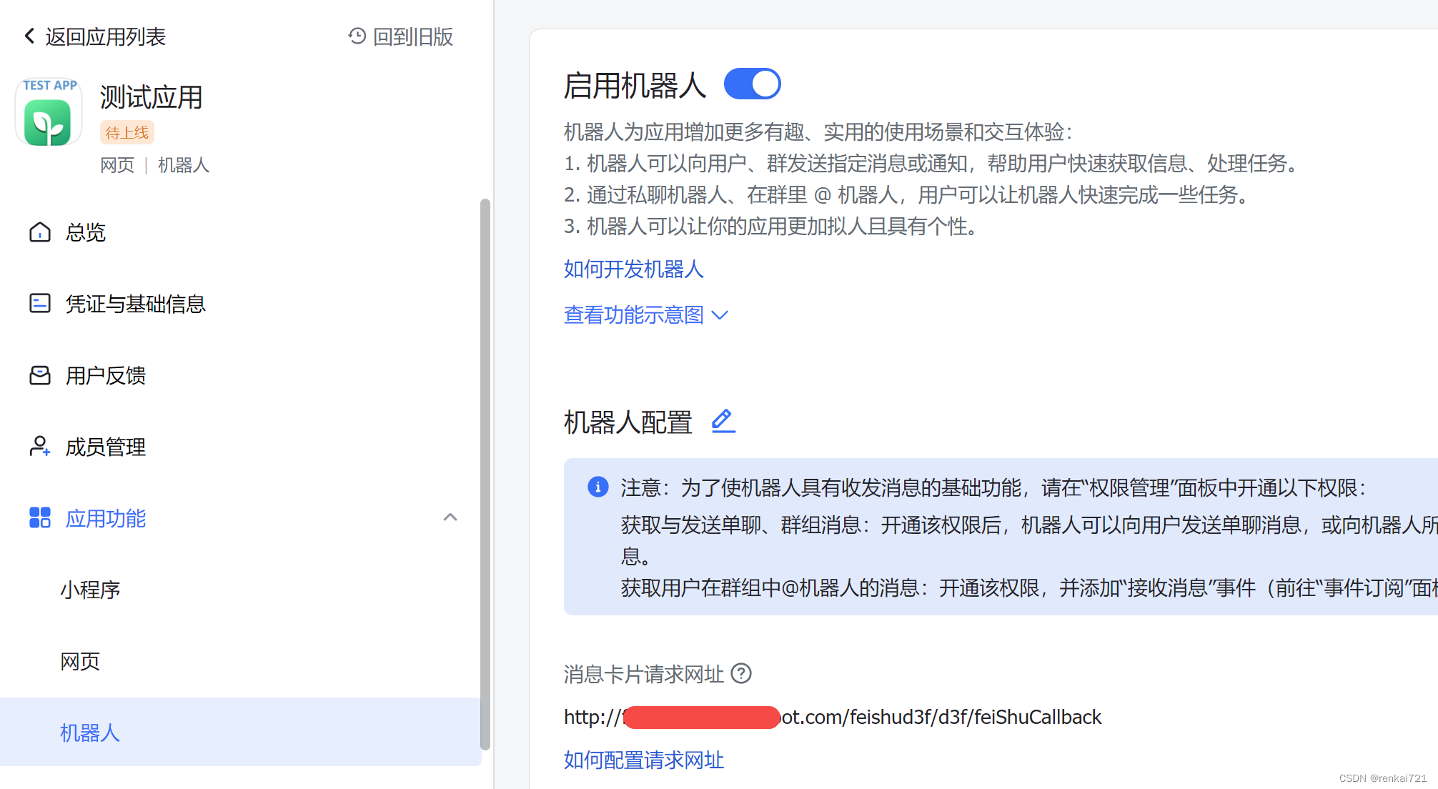Edit 机器人配置 with the pencil icon
Image resolution: width=1438 pixels, height=789 pixels.
[723, 422]
